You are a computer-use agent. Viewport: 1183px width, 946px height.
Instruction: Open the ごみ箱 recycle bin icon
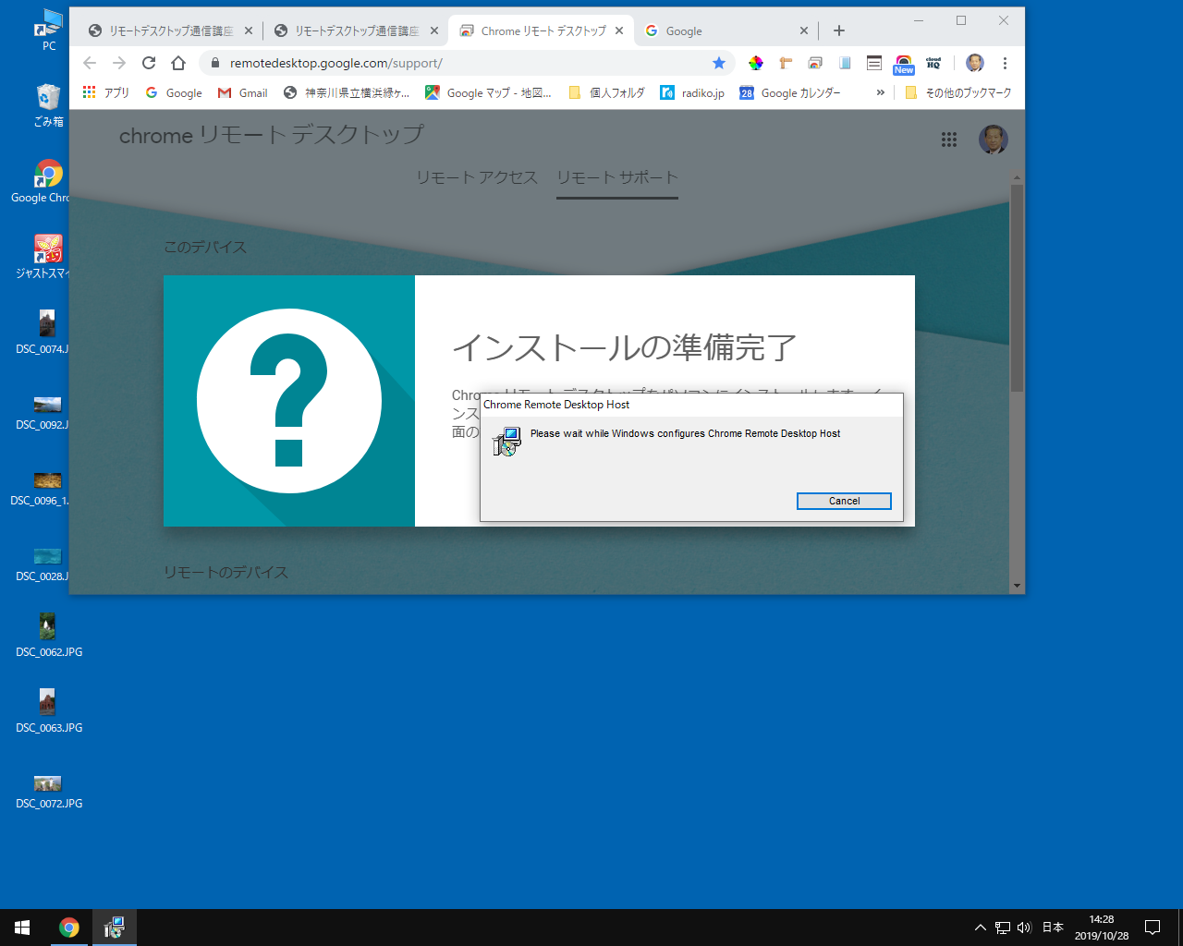48,104
